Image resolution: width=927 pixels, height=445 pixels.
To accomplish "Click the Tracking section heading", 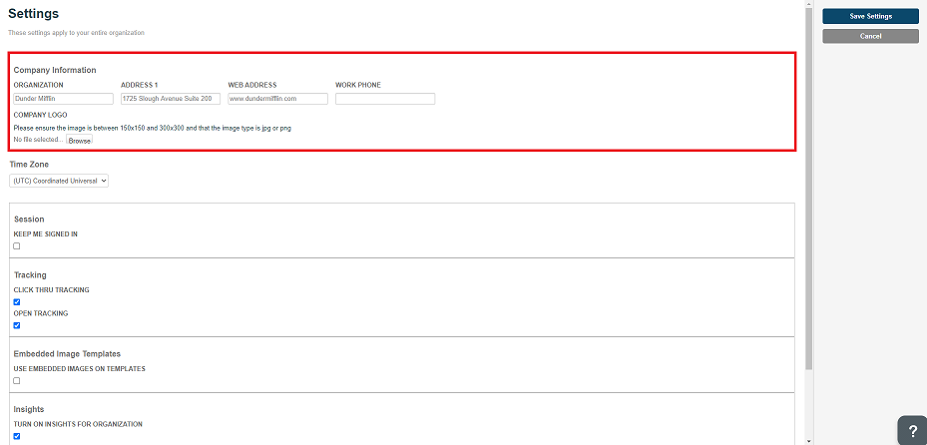I will 30,274.
